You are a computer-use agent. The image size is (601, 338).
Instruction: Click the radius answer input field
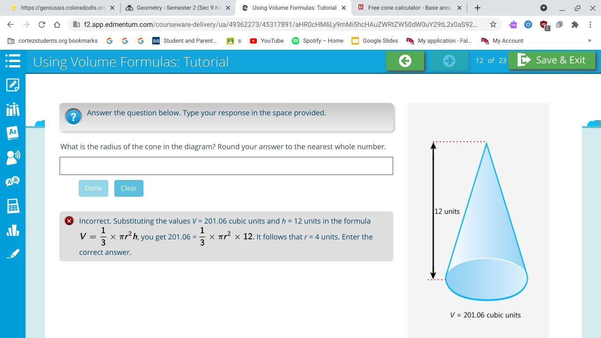point(226,166)
